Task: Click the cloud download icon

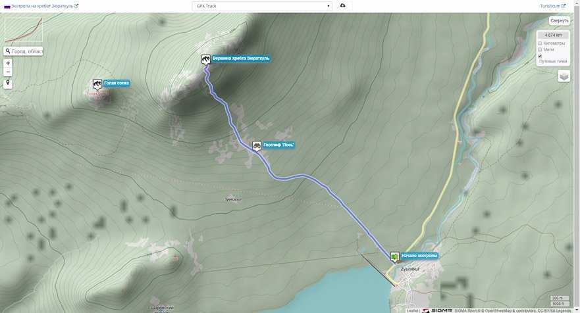Action: [x=342, y=6]
